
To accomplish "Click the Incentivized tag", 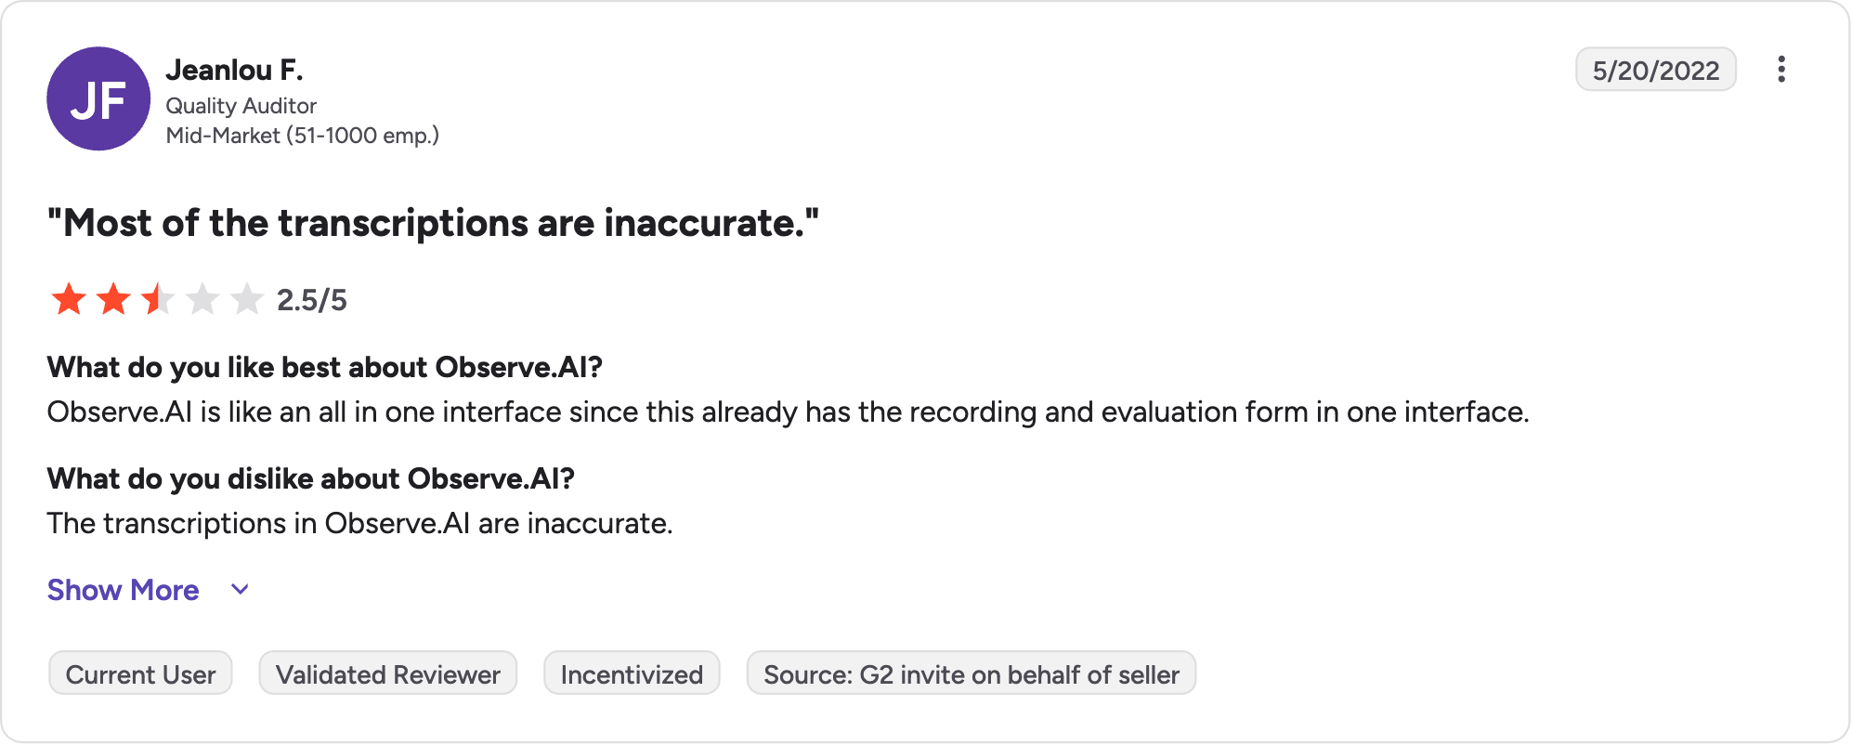I will click(632, 673).
